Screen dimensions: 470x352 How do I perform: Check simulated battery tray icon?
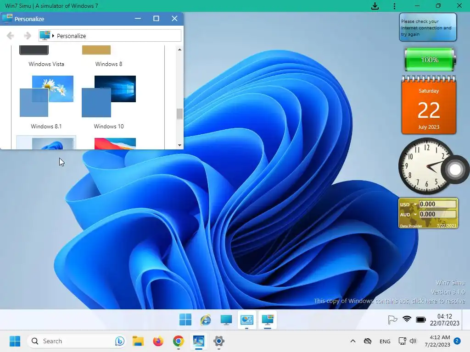click(421, 319)
